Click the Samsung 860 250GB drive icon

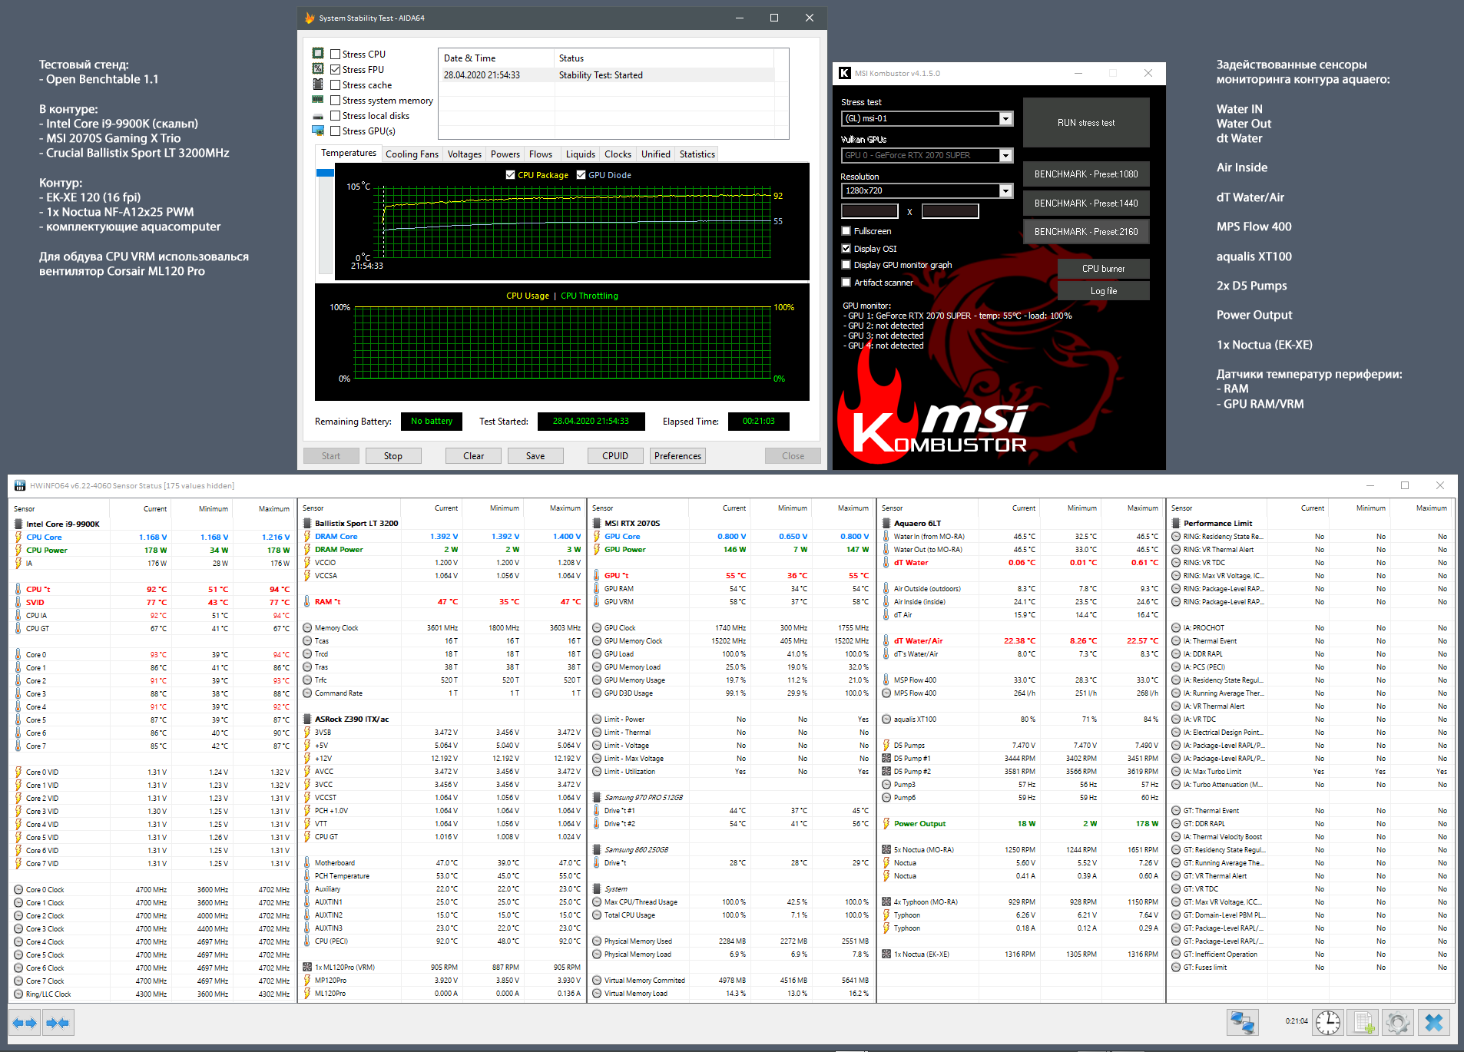coord(597,849)
